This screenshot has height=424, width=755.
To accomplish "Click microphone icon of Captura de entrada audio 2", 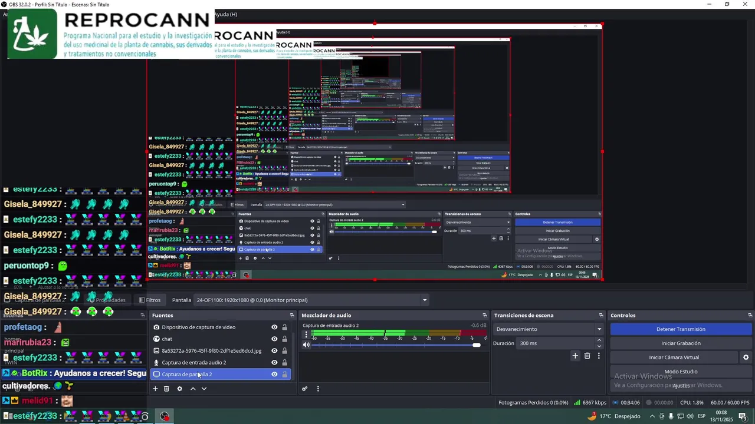I will pyautogui.click(x=156, y=362).
